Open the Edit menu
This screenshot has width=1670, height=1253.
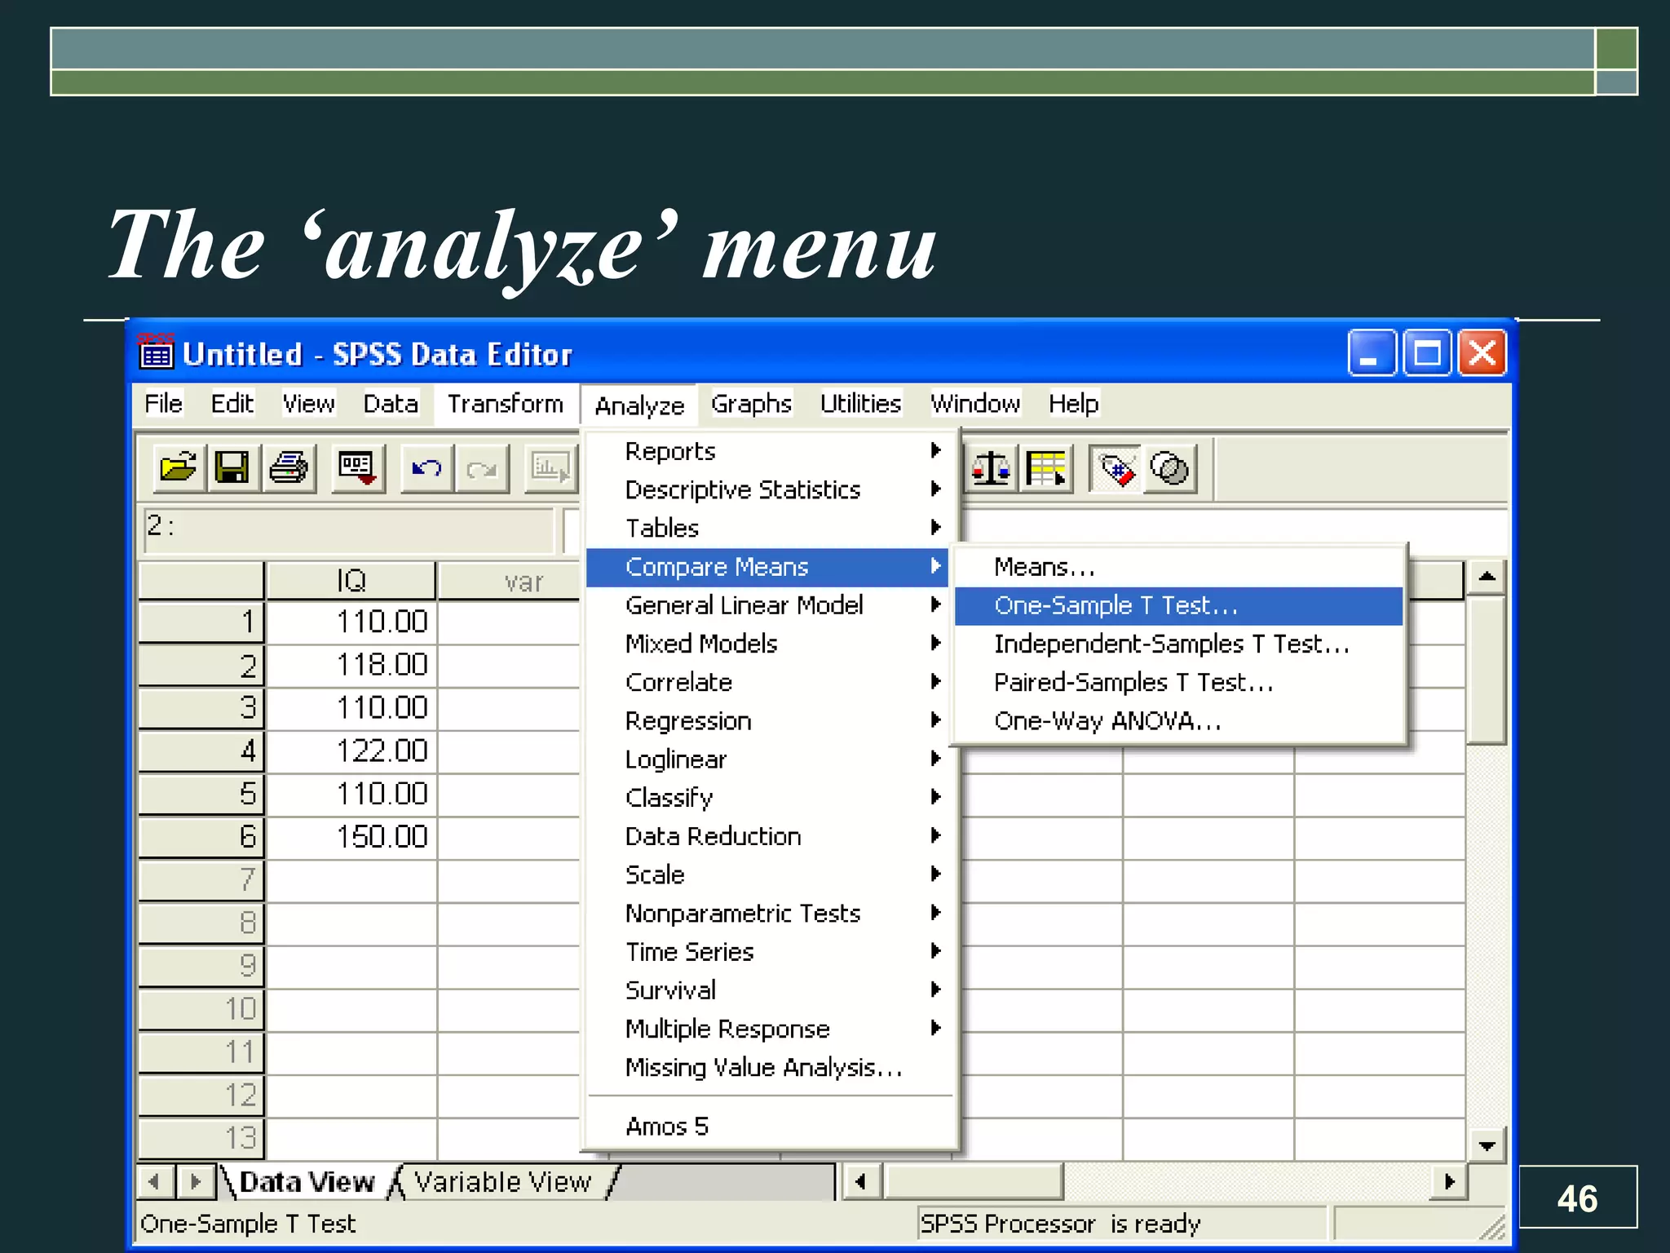tap(232, 404)
